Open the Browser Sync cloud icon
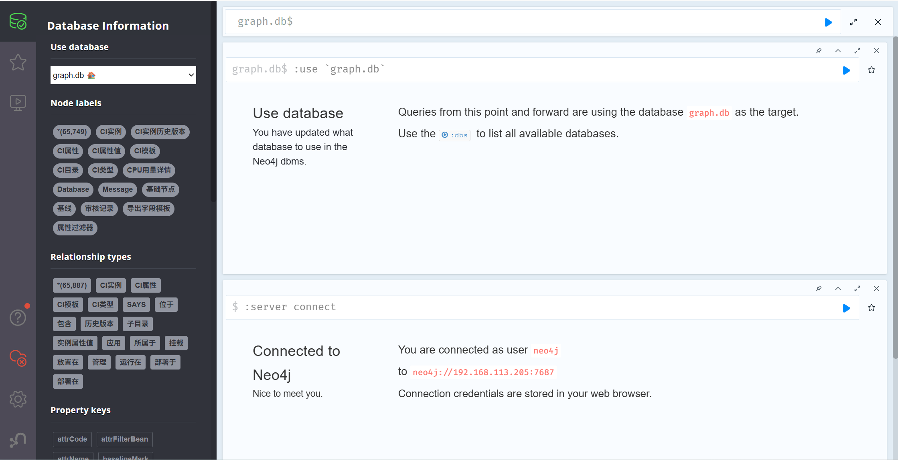Screen dimensions: 898x460 [18, 358]
